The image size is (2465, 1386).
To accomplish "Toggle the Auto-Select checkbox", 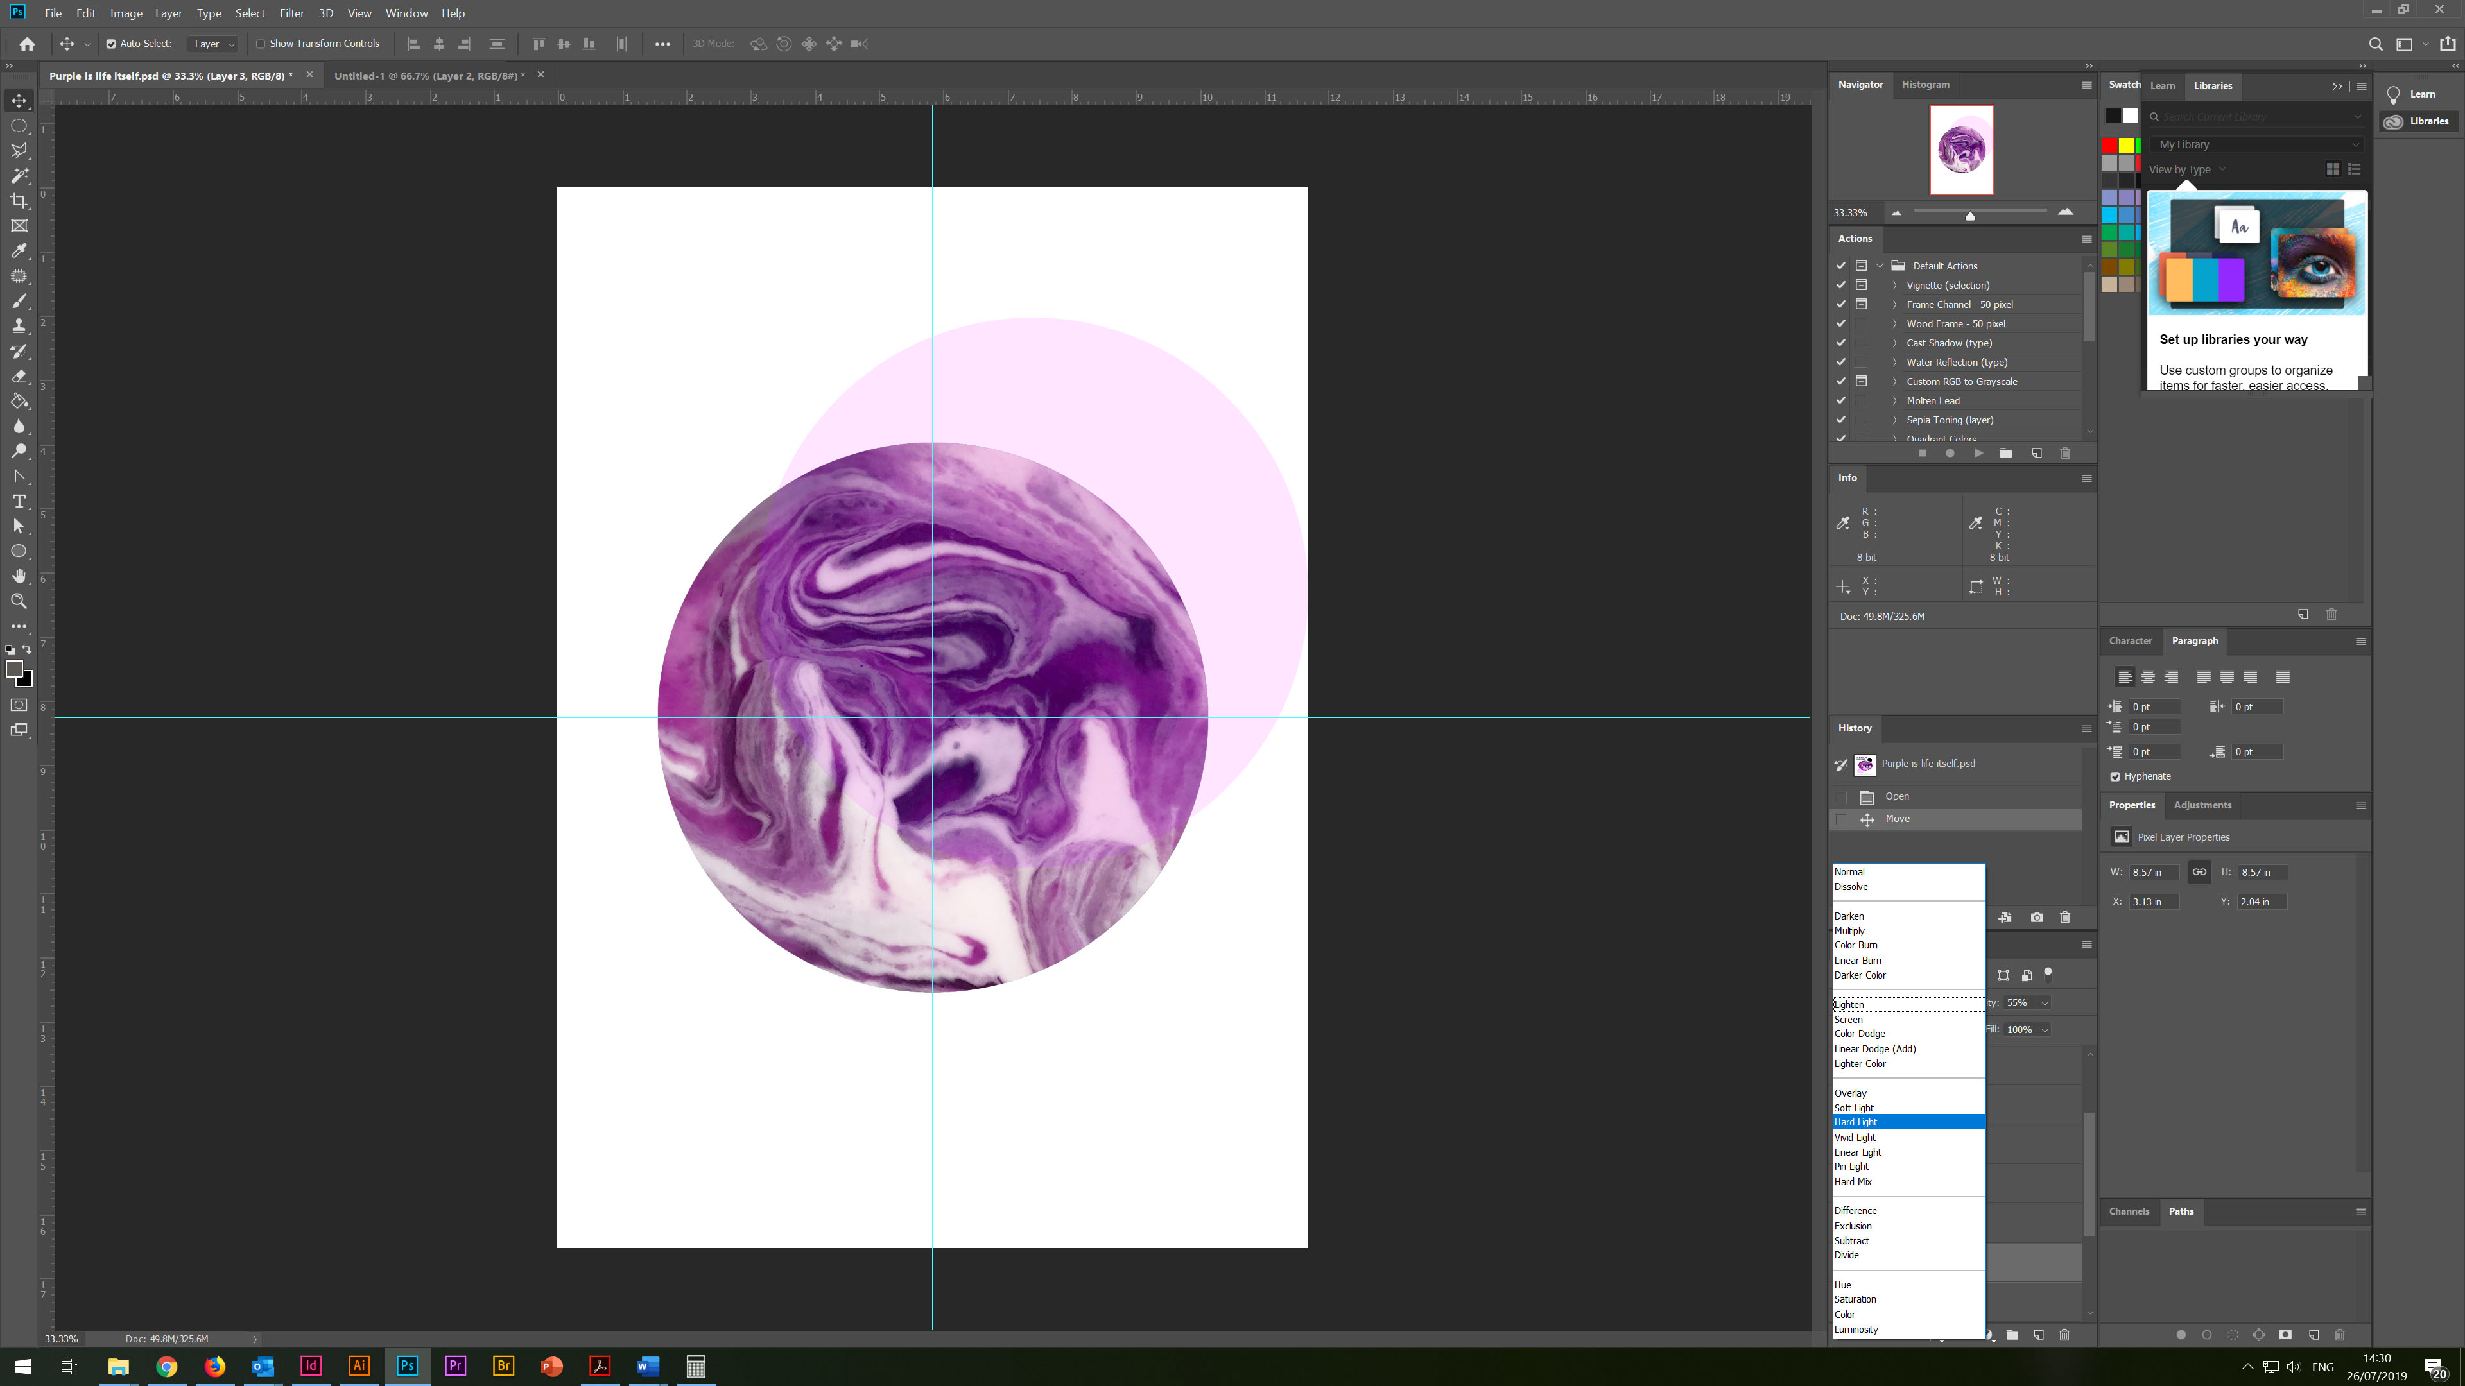I will point(111,44).
